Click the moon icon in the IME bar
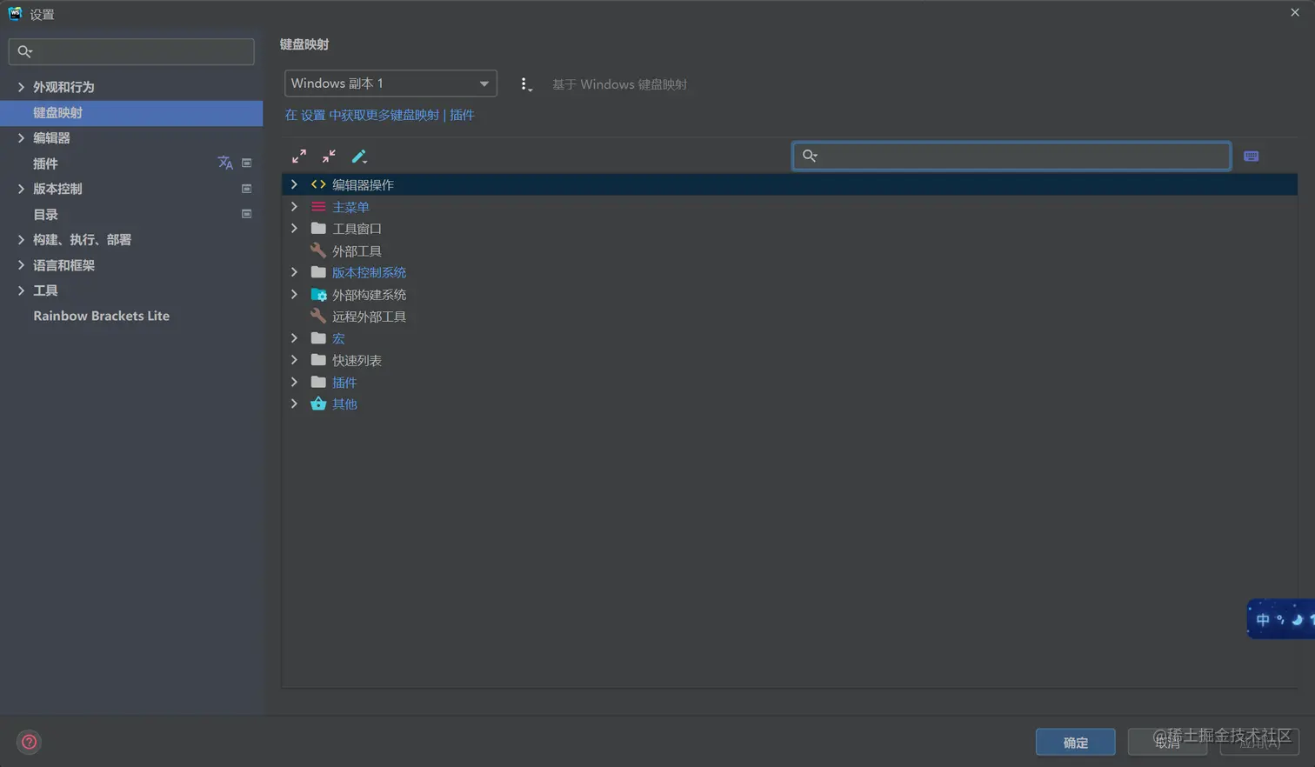The width and height of the screenshot is (1315, 767). click(1297, 620)
